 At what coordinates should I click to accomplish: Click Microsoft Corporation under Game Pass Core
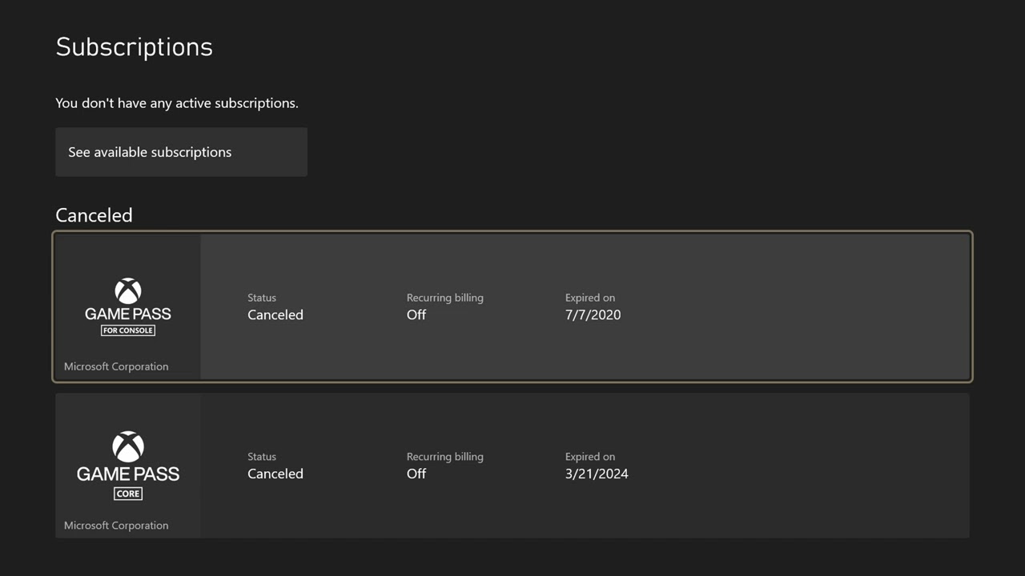[116, 526]
